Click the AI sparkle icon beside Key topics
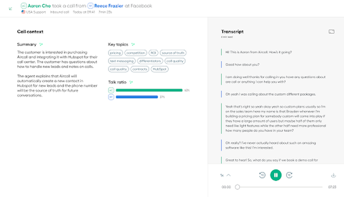The height and width of the screenshot is (197, 344). 133,44
